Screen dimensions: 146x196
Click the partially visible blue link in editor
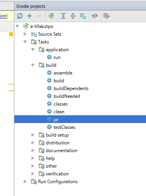(4, 16)
